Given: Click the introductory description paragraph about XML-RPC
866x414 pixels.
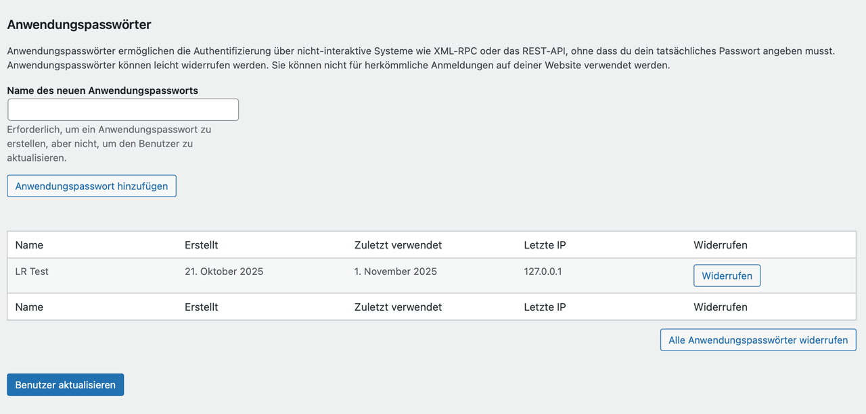Looking at the screenshot, I should coord(421,57).
